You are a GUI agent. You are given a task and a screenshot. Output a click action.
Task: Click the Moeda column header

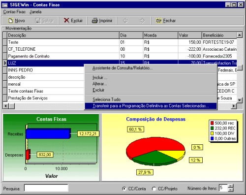tap(160, 35)
